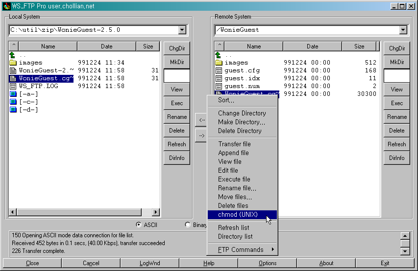The height and width of the screenshot is (271, 418).
Task: Click the [-c-] drive icon
Action: point(13,102)
